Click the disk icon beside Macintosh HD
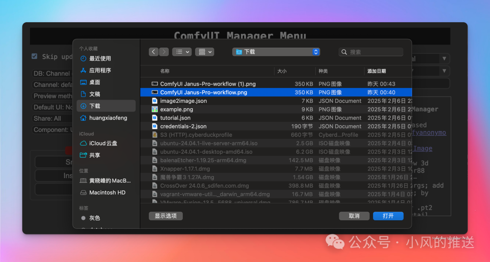The image size is (490, 262). tap(83, 192)
